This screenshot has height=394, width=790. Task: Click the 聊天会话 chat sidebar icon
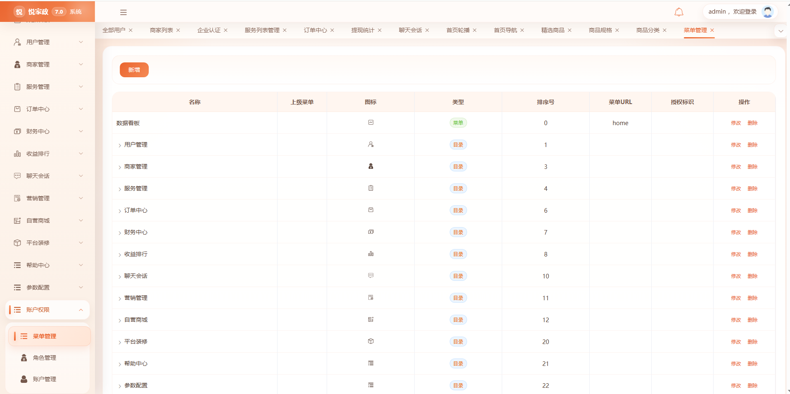tap(17, 176)
